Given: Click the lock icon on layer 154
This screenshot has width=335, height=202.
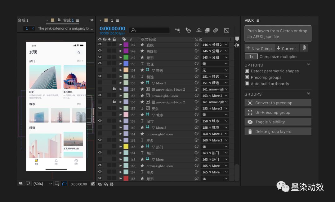Looking at the screenshot, I should click(x=114, y=89).
